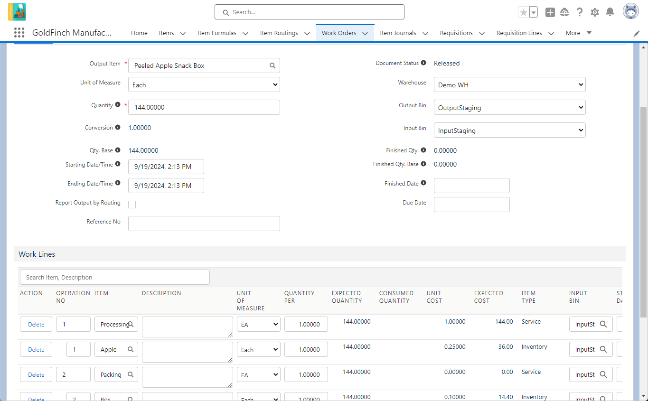
Task: Delete the Processing work line
Action: pyautogui.click(x=36, y=325)
